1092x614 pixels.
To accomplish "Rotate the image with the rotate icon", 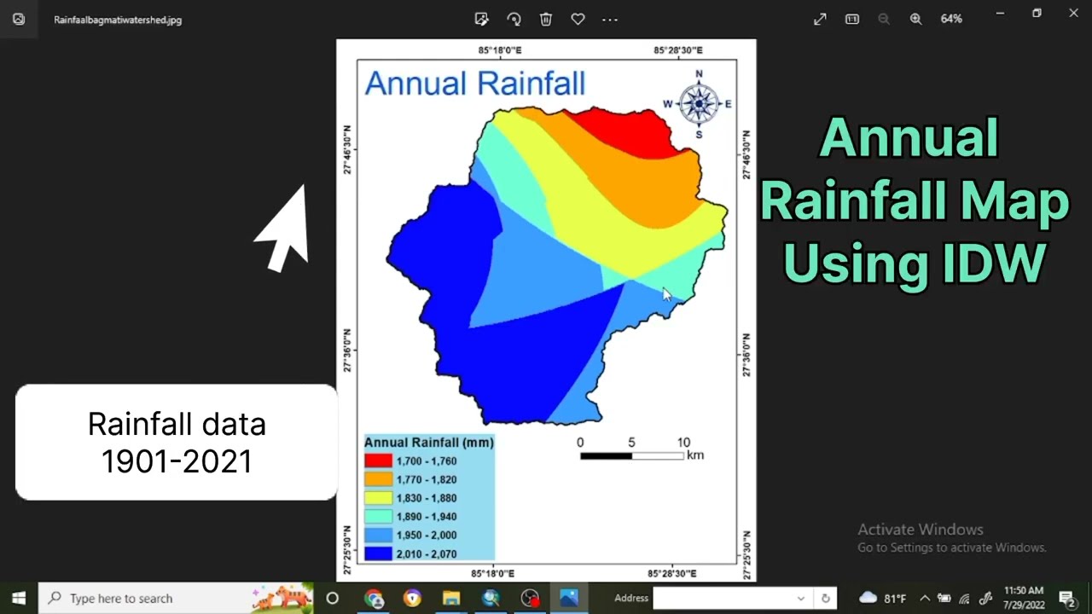I will click(x=514, y=19).
